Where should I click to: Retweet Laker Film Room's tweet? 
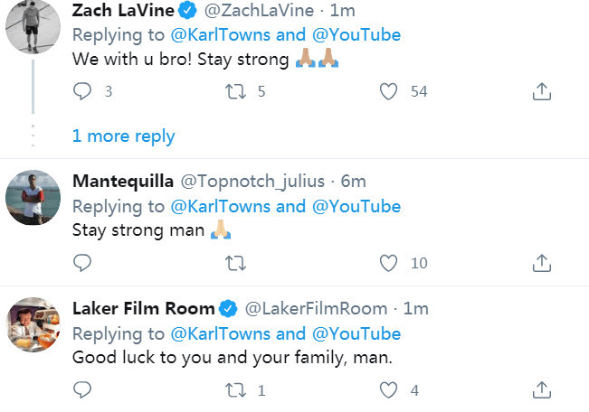tap(235, 390)
